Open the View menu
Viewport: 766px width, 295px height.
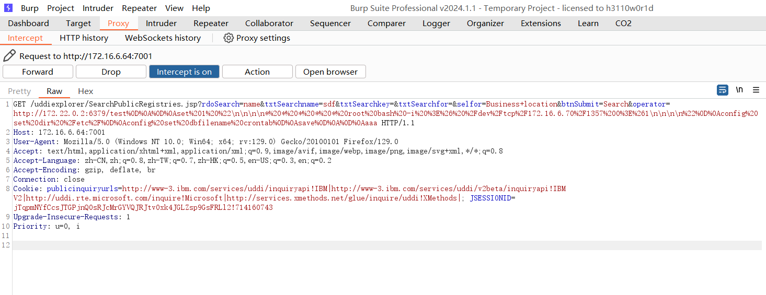[174, 8]
